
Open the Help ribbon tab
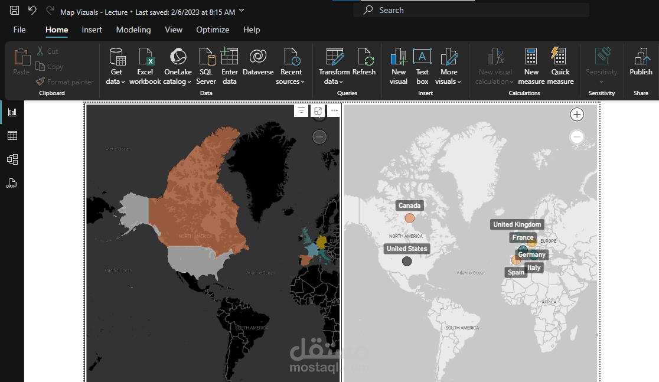pyautogui.click(x=252, y=30)
